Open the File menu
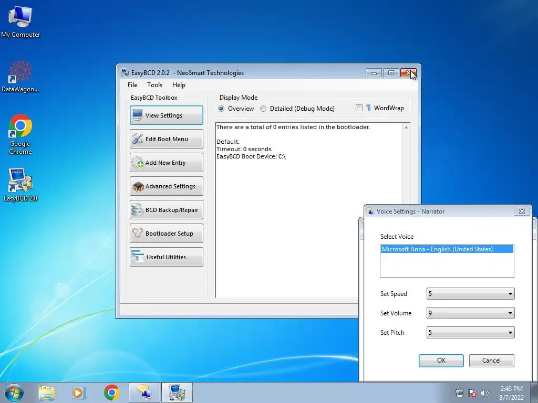The width and height of the screenshot is (538, 403). [132, 85]
